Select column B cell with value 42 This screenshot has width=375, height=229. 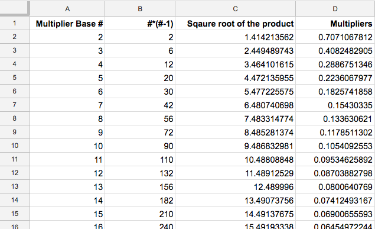coord(140,105)
